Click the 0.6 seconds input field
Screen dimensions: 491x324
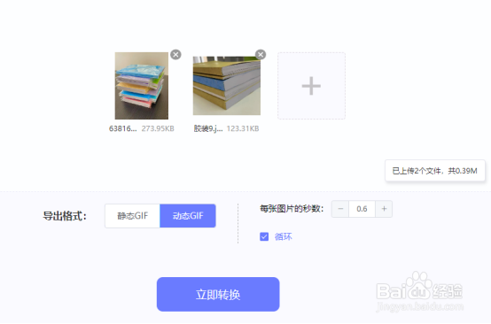pyautogui.click(x=362, y=209)
